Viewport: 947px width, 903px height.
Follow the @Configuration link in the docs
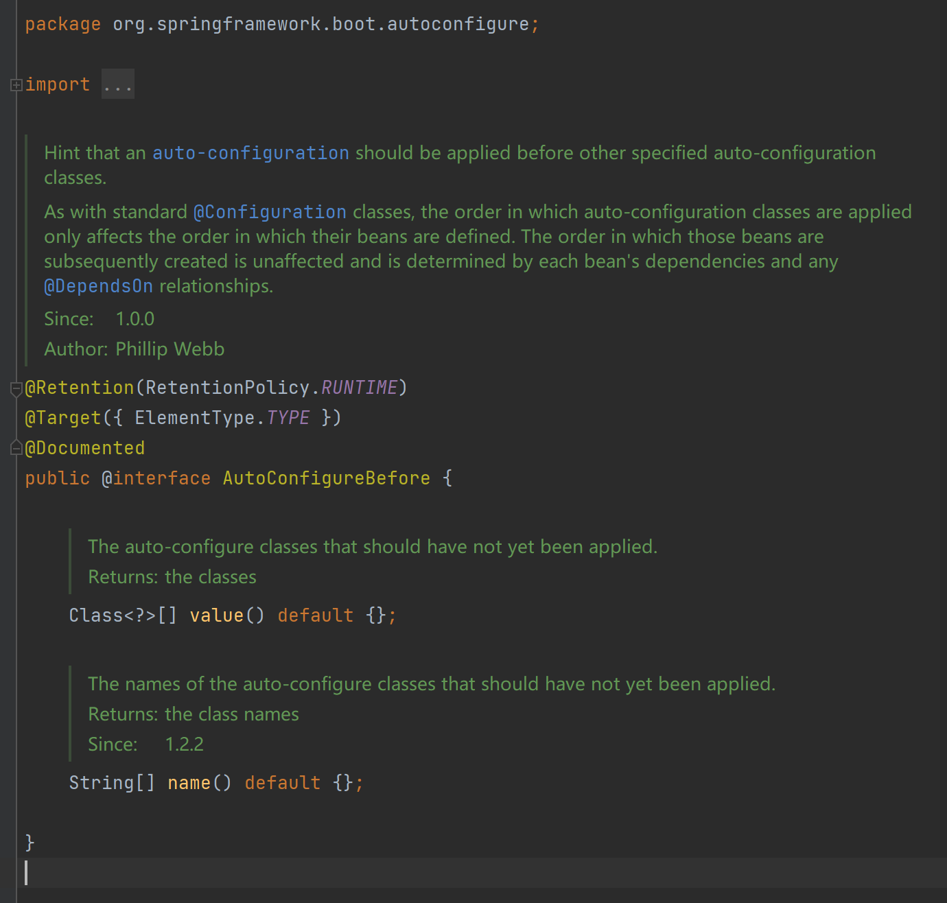(x=270, y=212)
